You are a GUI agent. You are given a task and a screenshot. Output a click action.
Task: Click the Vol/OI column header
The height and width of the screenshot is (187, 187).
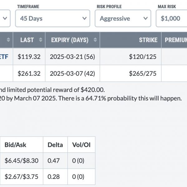pyautogui.click(x=81, y=145)
